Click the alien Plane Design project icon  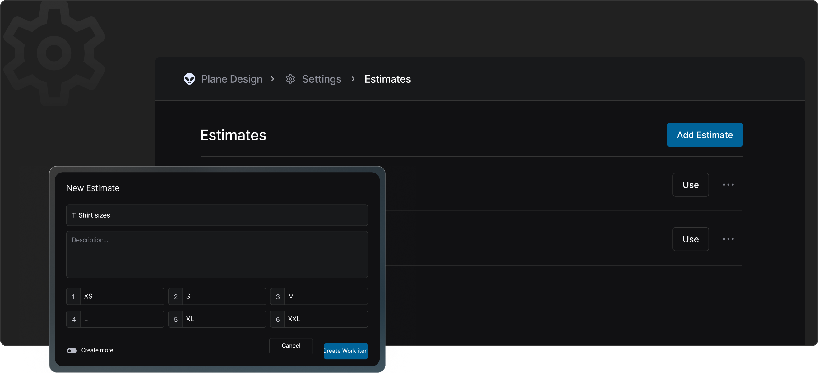189,79
